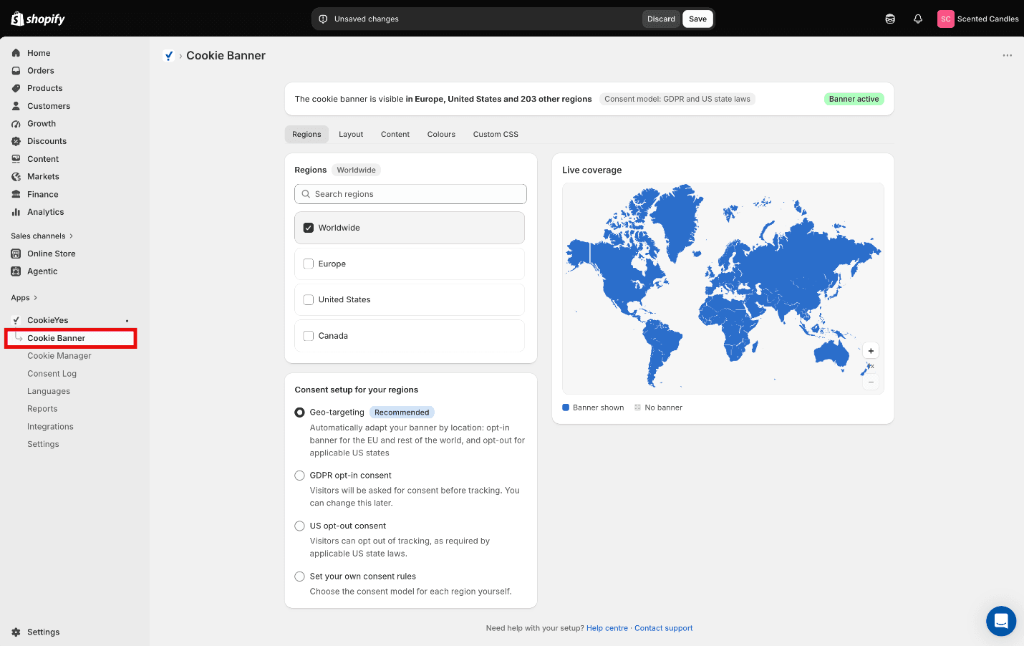
Task: Open Cookie Manager in CookieYes menu
Action: tap(59, 356)
